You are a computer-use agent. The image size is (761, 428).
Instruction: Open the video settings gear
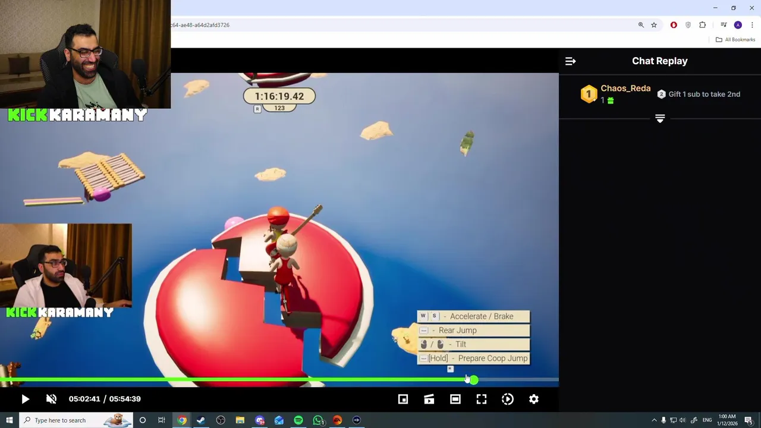coord(534,399)
